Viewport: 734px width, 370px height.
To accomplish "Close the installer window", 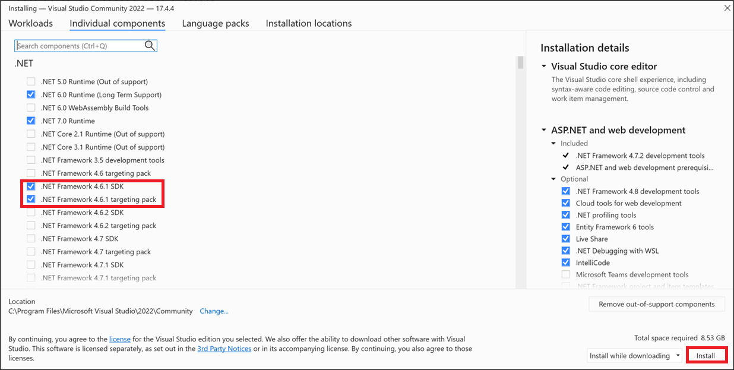I will (x=727, y=8).
